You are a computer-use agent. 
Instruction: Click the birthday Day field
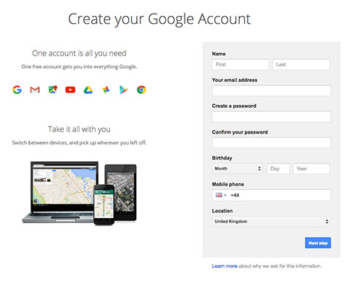pos(278,168)
